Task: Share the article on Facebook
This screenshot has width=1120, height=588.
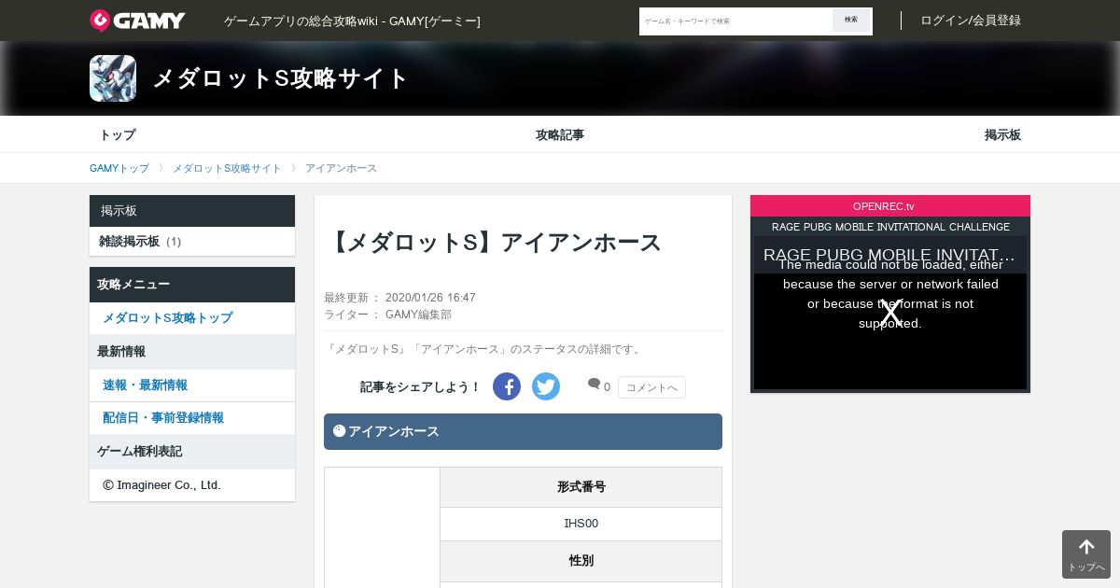Action: 507,386
